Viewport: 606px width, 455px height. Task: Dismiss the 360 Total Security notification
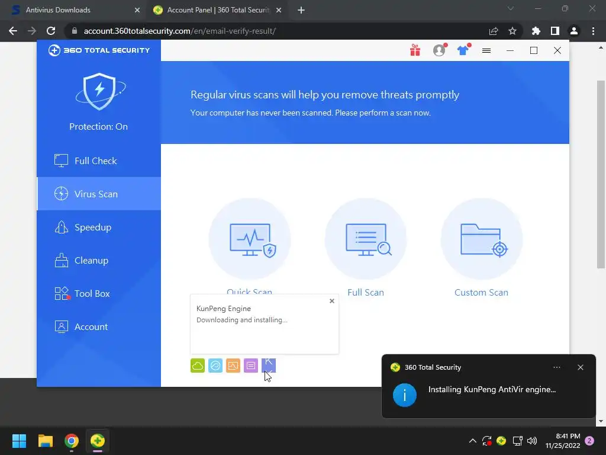click(580, 367)
